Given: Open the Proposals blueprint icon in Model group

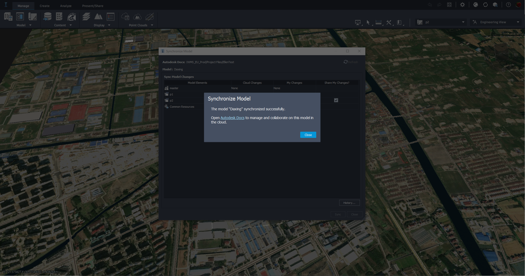Looking at the screenshot, I should (32, 17).
